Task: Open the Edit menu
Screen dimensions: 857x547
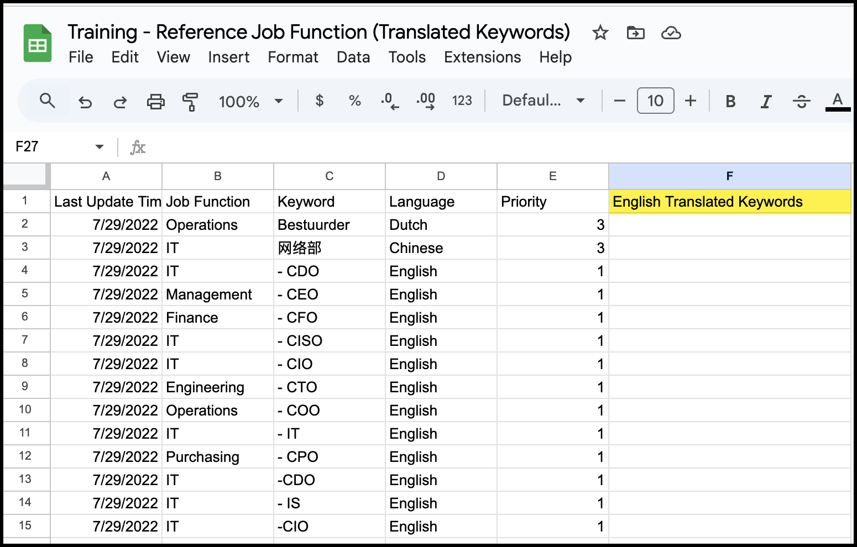Action: tap(125, 57)
